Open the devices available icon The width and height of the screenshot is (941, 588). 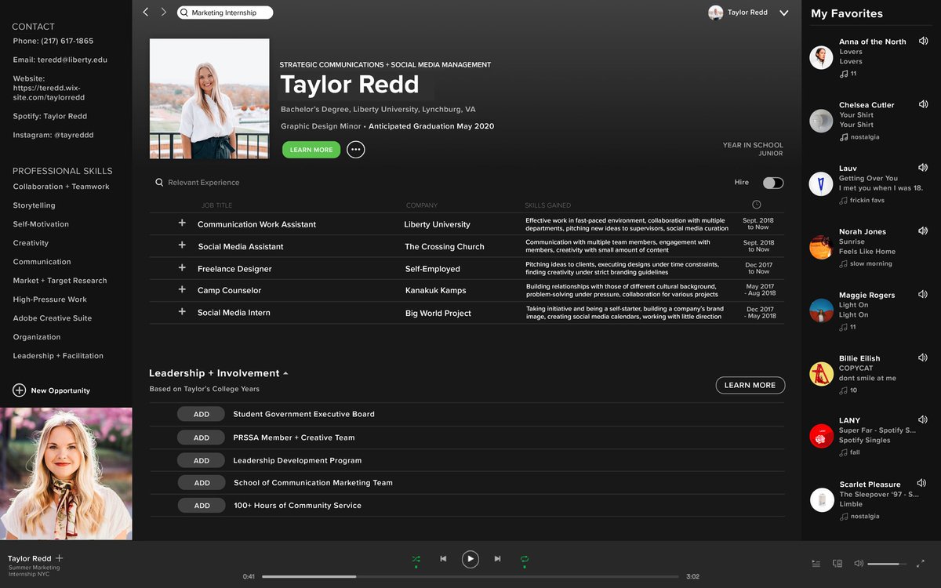pyautogui.click(x=837, y=564)
